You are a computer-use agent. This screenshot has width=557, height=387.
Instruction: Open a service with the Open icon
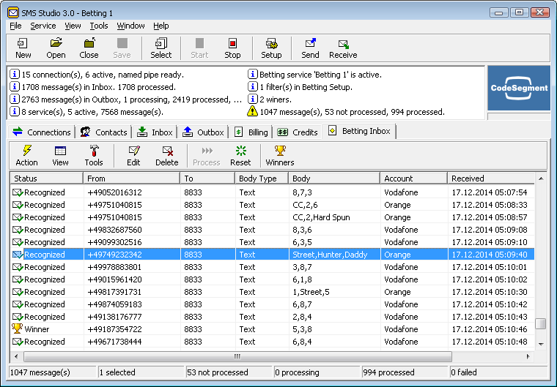(x=56, y=48)
